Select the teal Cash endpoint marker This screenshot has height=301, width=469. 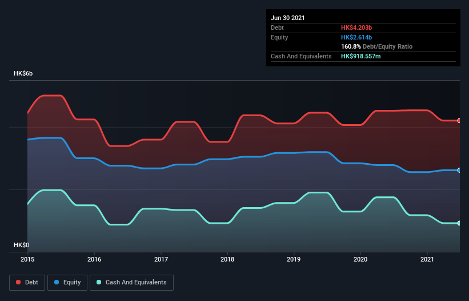coord(459,223)
